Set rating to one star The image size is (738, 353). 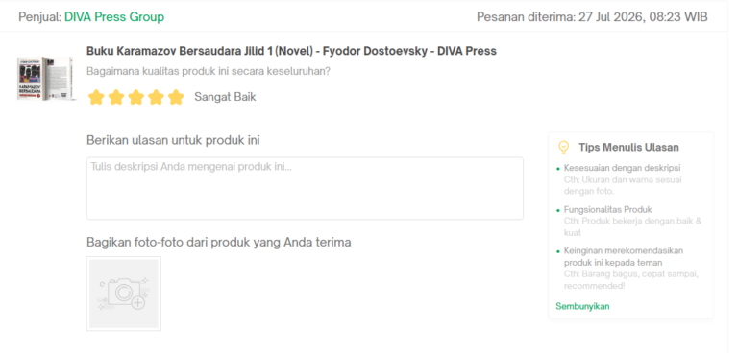96,97
